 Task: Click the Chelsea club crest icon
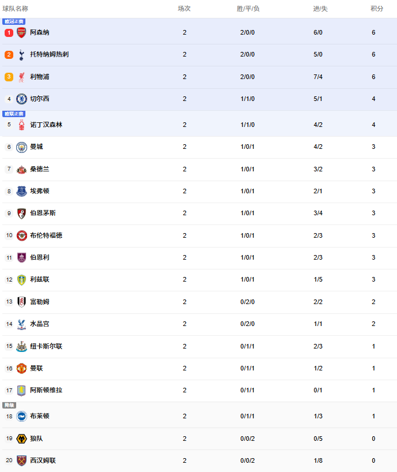coord(21,99)
